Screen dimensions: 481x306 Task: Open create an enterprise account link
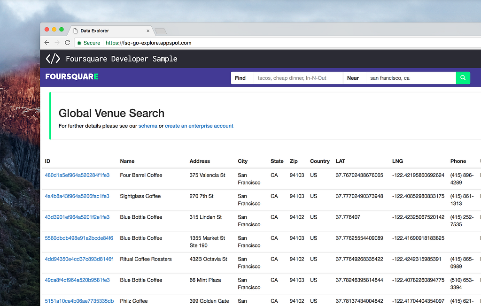199,126
